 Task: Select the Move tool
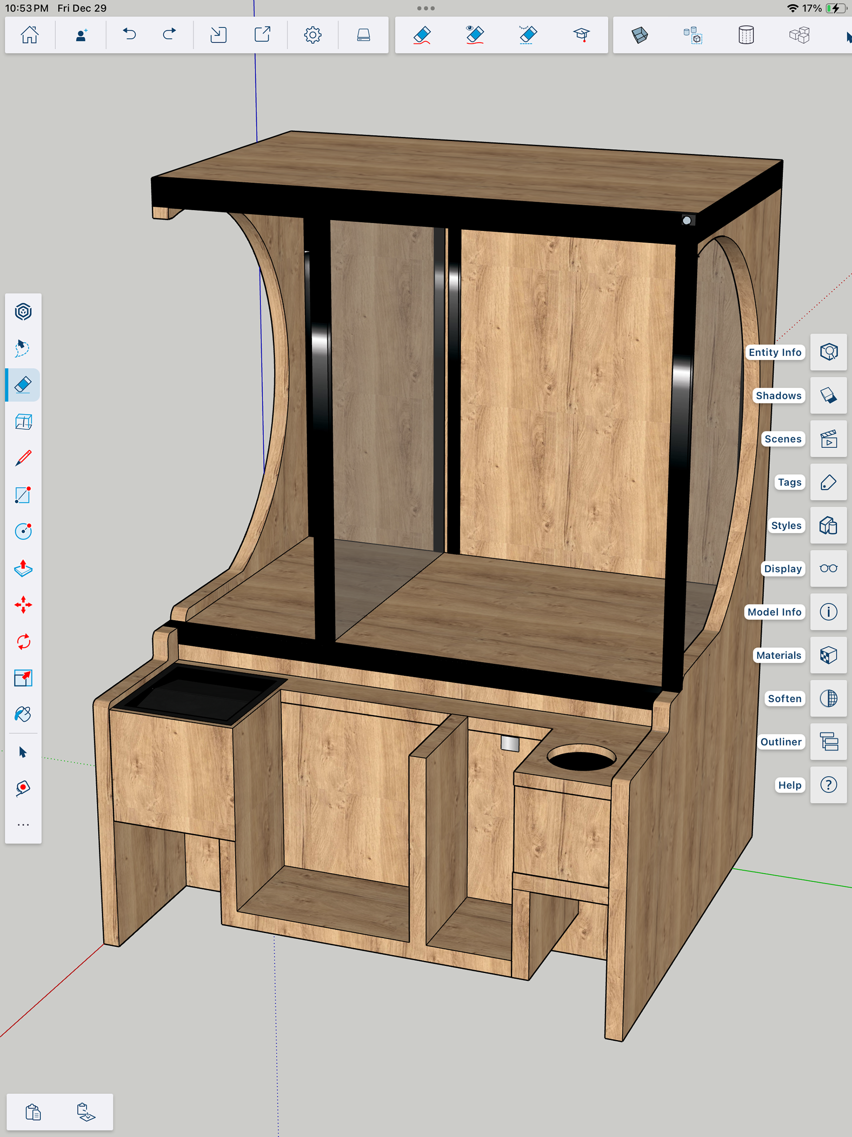pyautogui.click(x=23, y=605)
